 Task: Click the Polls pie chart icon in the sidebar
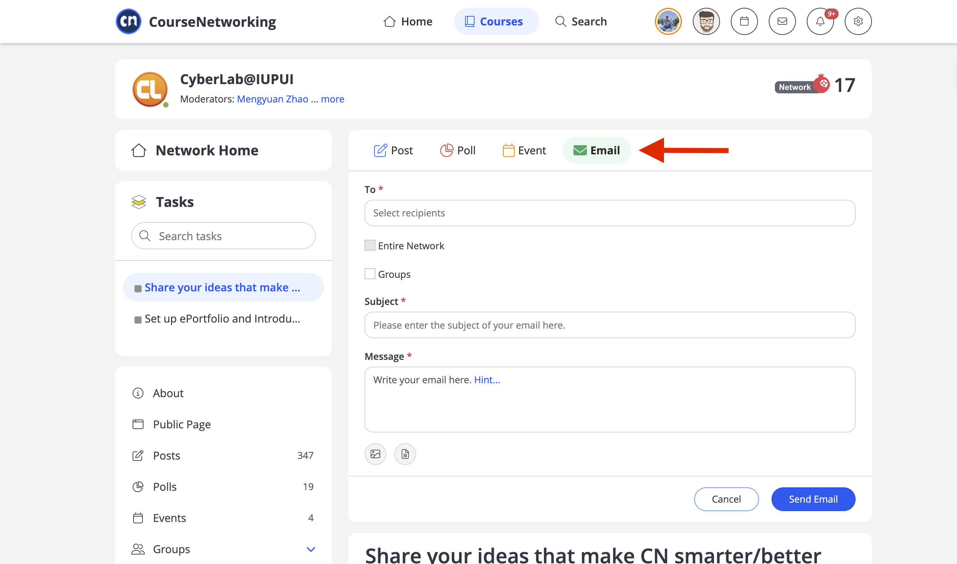point(138,486)
